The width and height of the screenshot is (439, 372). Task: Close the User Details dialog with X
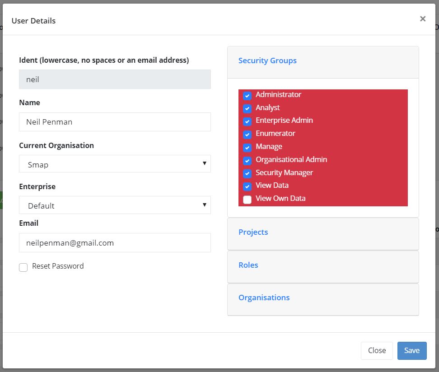tap(422, 19)
